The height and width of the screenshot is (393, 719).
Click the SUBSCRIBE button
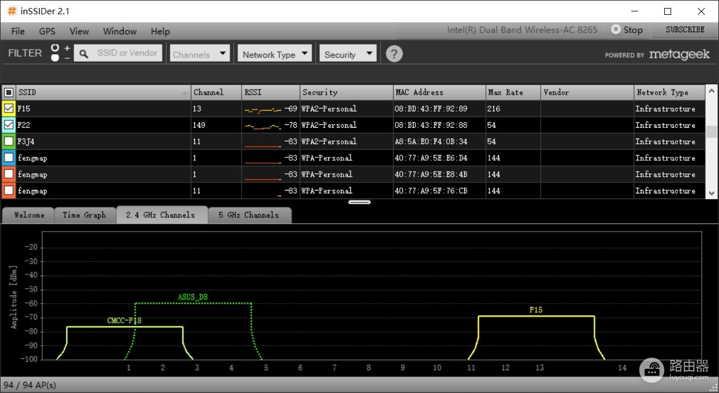tap(685, 30)
